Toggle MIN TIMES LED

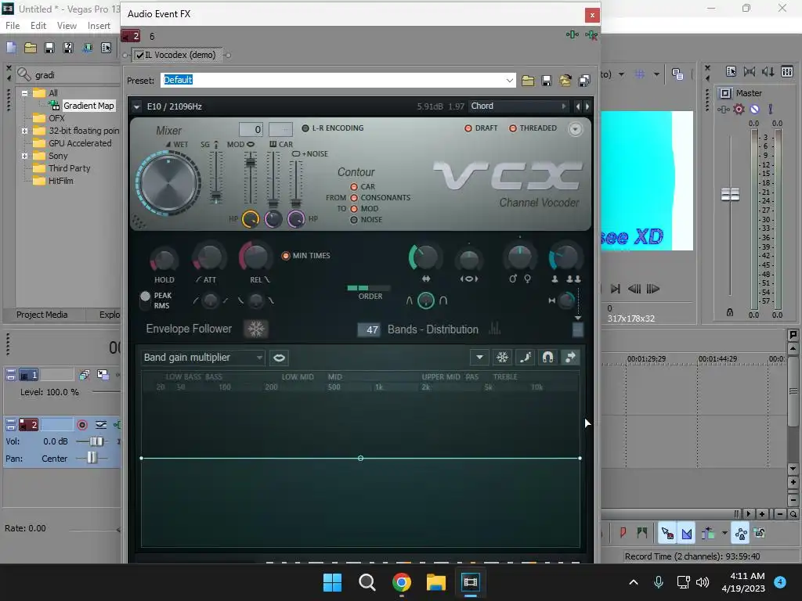(x=286, y=256)
